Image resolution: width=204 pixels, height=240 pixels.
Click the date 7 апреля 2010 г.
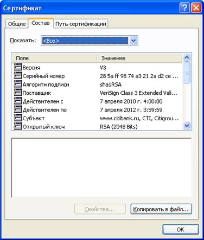pos(131,101)
